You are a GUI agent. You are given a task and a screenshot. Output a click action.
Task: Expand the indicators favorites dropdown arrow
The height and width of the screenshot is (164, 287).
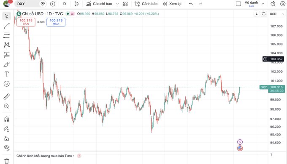coord(117,4)
